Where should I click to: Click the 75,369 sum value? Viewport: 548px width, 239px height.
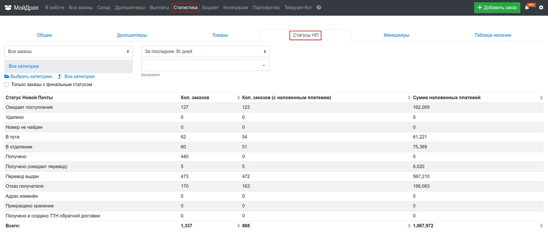coord(420,147)
